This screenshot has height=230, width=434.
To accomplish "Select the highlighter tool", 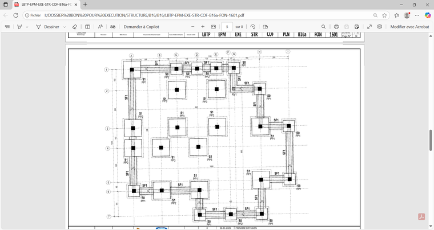I will [x=19, y=27].
